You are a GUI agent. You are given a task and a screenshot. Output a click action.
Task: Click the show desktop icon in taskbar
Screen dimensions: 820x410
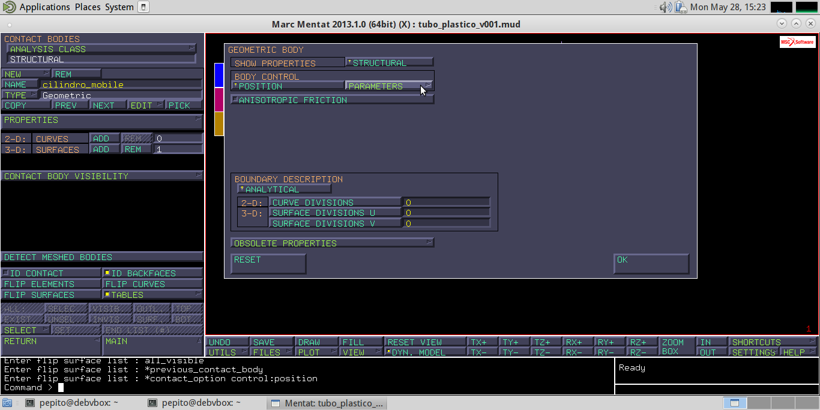7,403
